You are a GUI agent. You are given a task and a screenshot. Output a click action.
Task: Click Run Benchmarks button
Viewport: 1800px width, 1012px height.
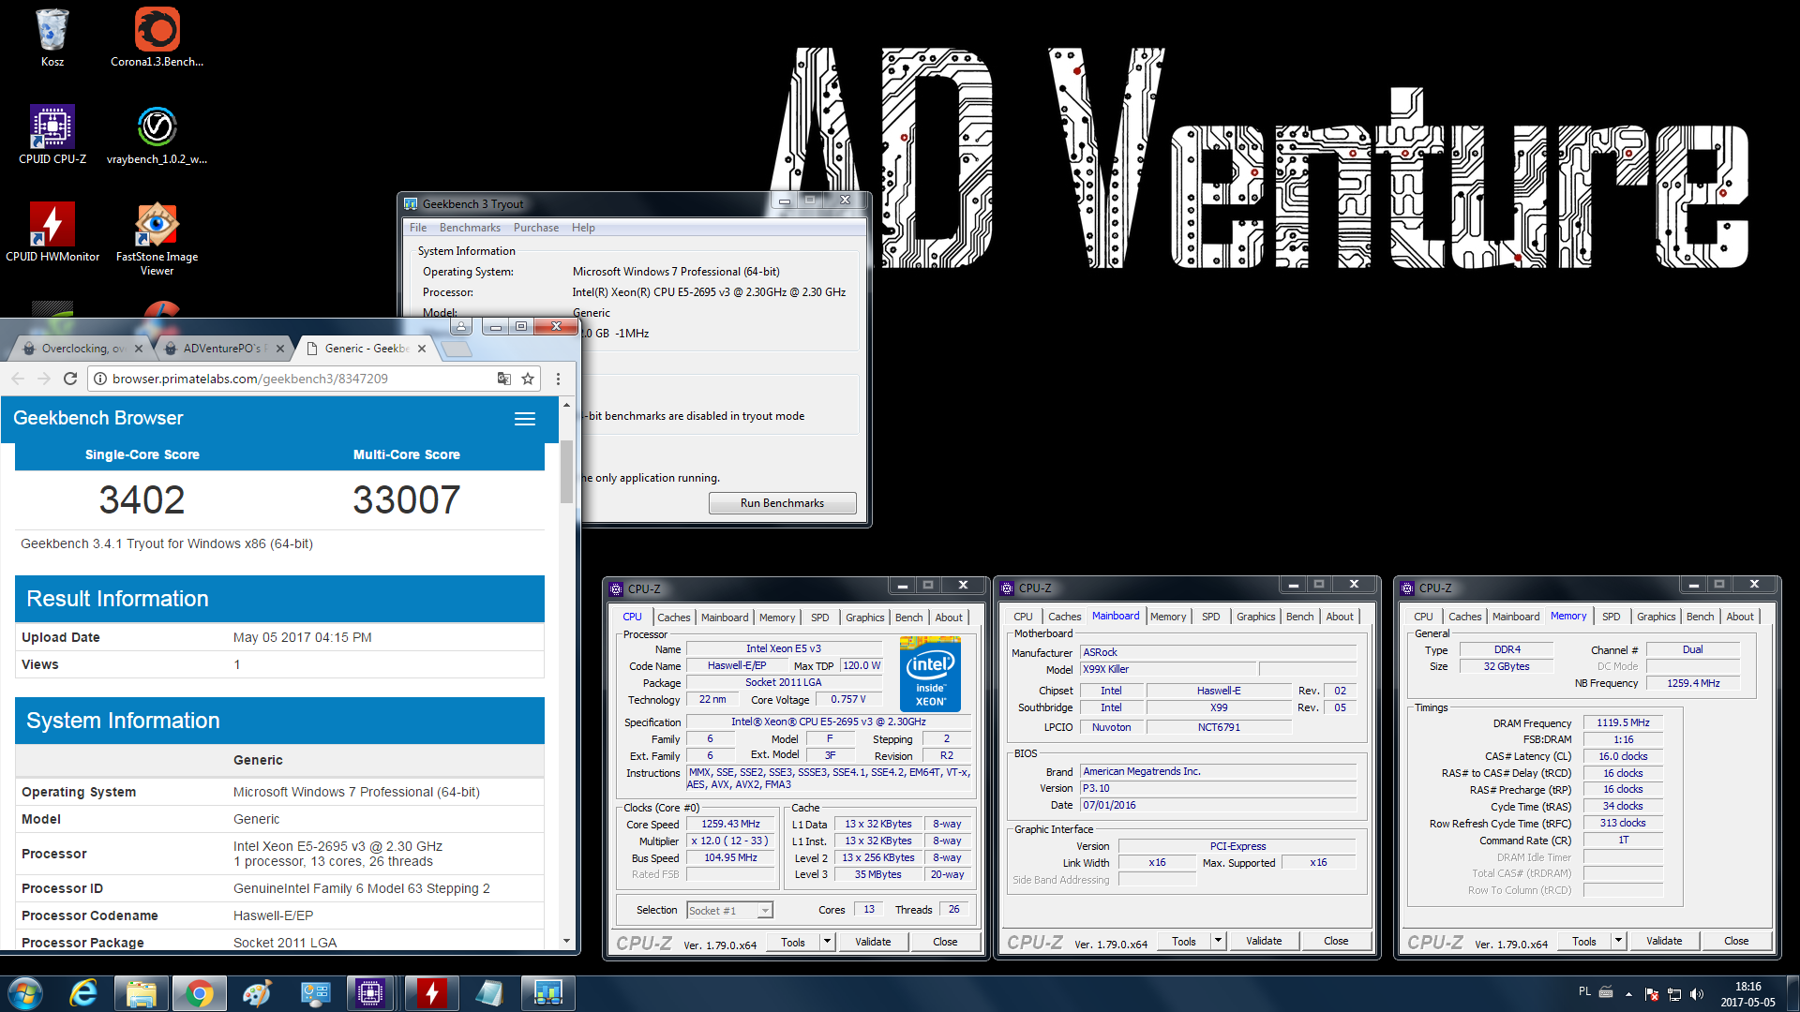point(782,503)
